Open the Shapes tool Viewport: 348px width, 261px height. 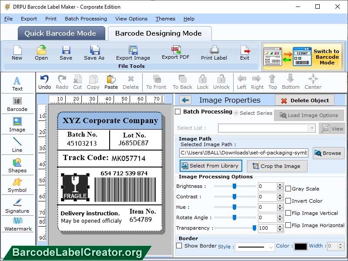click(17, 165)
